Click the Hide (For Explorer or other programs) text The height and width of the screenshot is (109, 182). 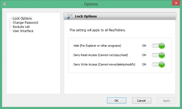97,46
